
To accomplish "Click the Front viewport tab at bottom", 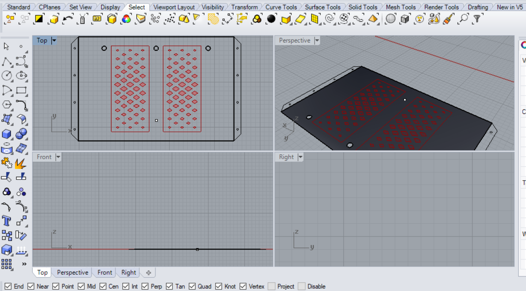I will (104, 272).
